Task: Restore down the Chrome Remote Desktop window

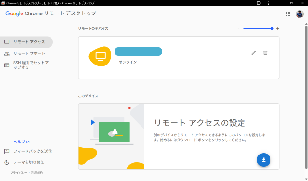Action: tap(291, 3)
